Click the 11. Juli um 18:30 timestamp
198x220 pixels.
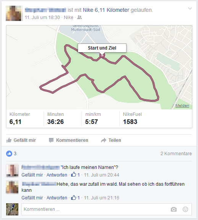42,18
